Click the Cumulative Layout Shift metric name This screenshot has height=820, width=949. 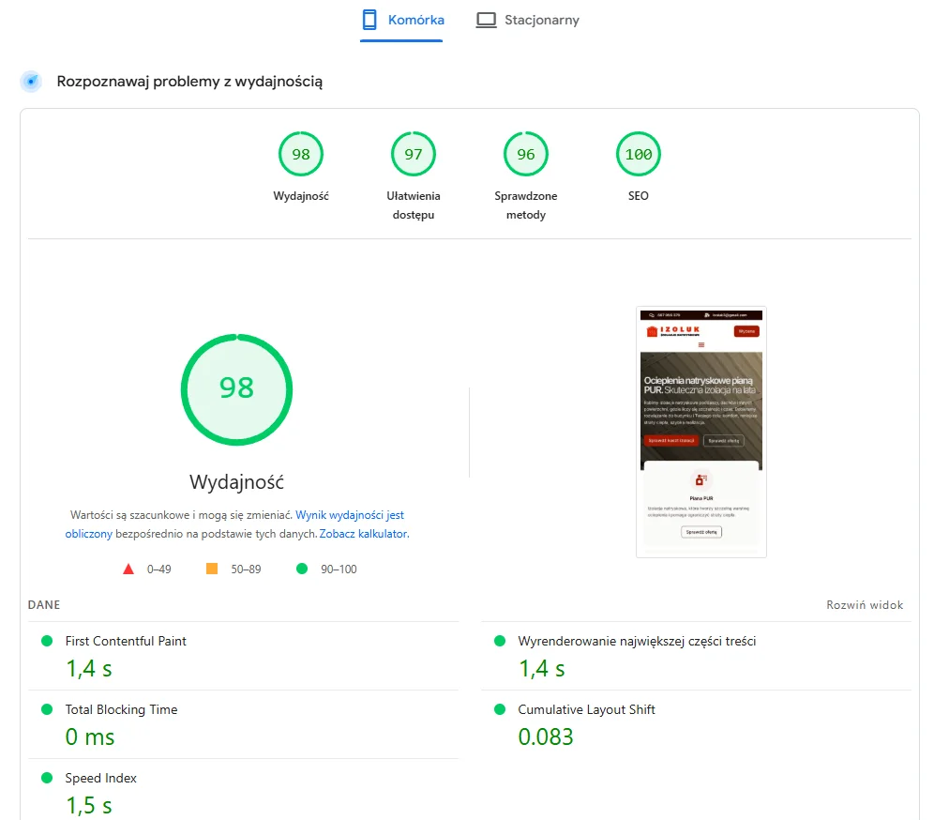tap(586, 710)
